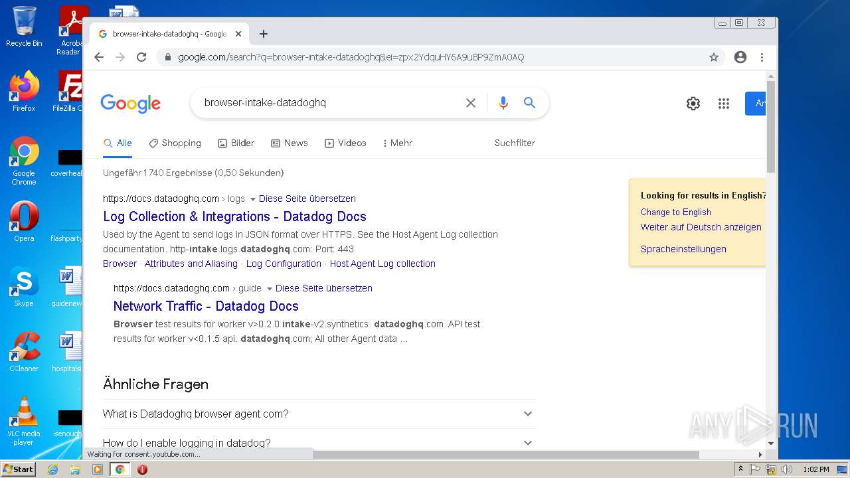The image size is (850, 478).
Task: Click Change to English
Action: point(676,212)
